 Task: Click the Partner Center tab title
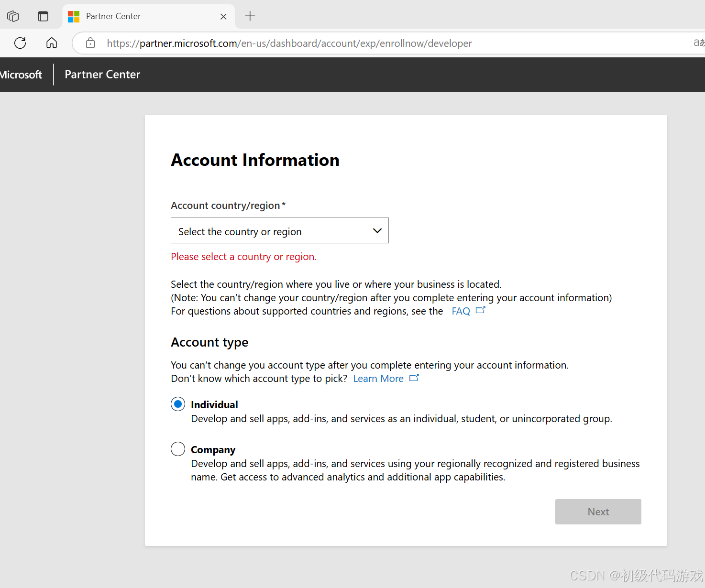coord(113,16)
